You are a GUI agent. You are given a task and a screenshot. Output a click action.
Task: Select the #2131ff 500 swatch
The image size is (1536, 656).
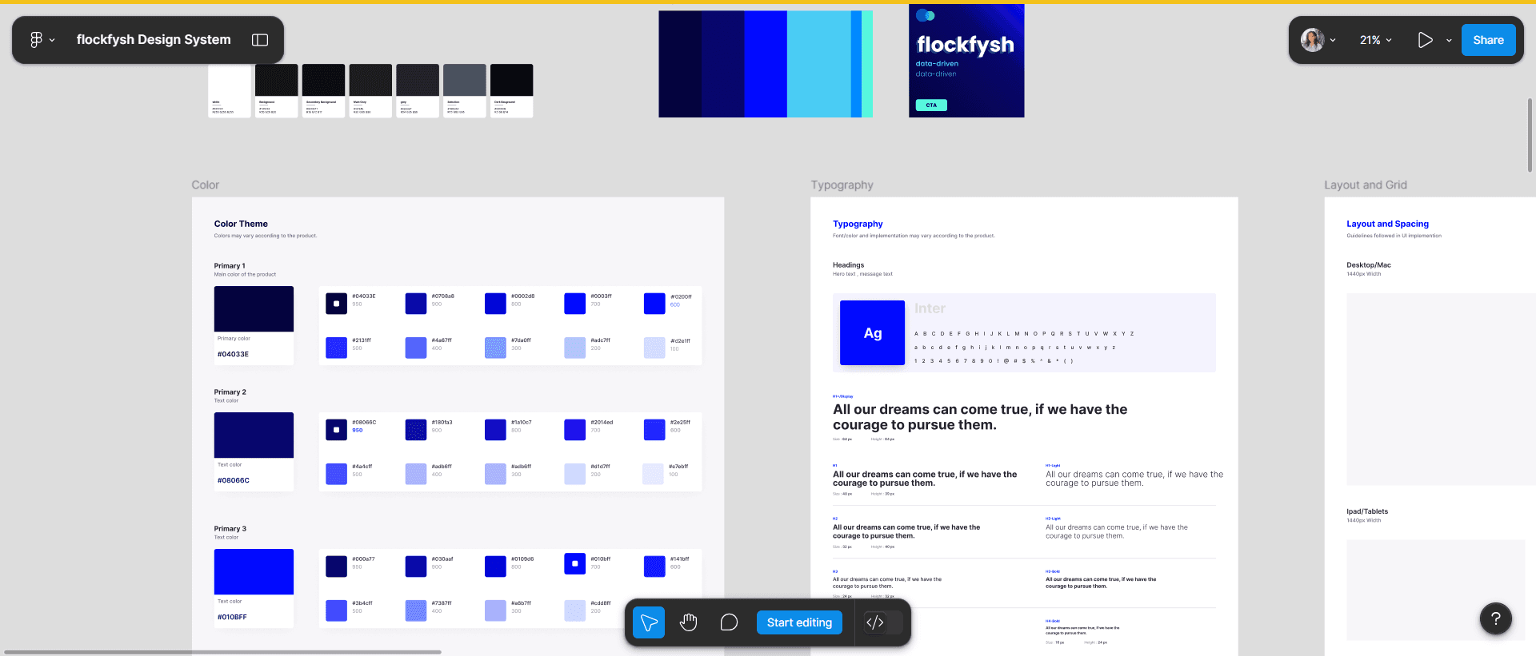[336, 348]
